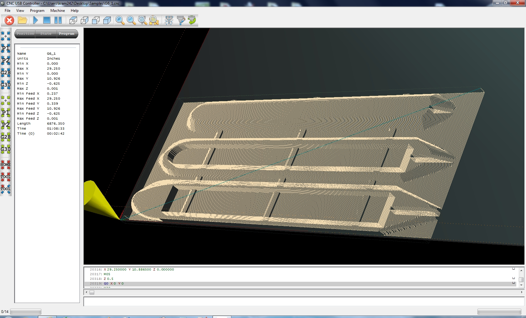526x318 pixels.
Task: Zoom in on the toolpath view
Action: [120, 21]
